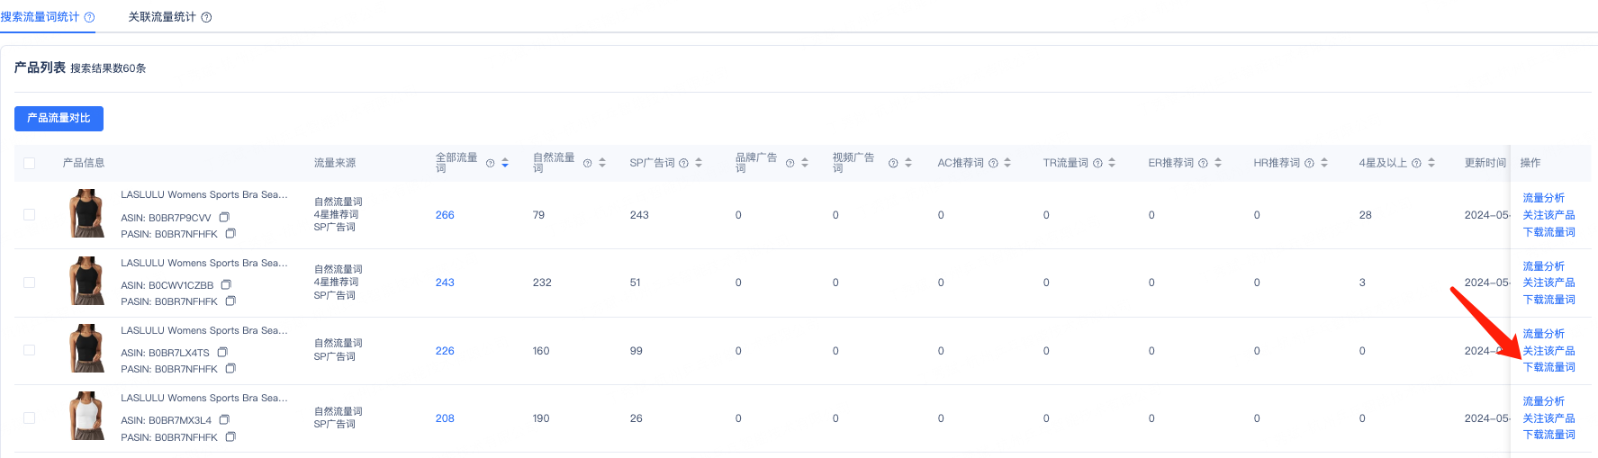Check the row for ASIN B0BR7P9CVV

30,215
